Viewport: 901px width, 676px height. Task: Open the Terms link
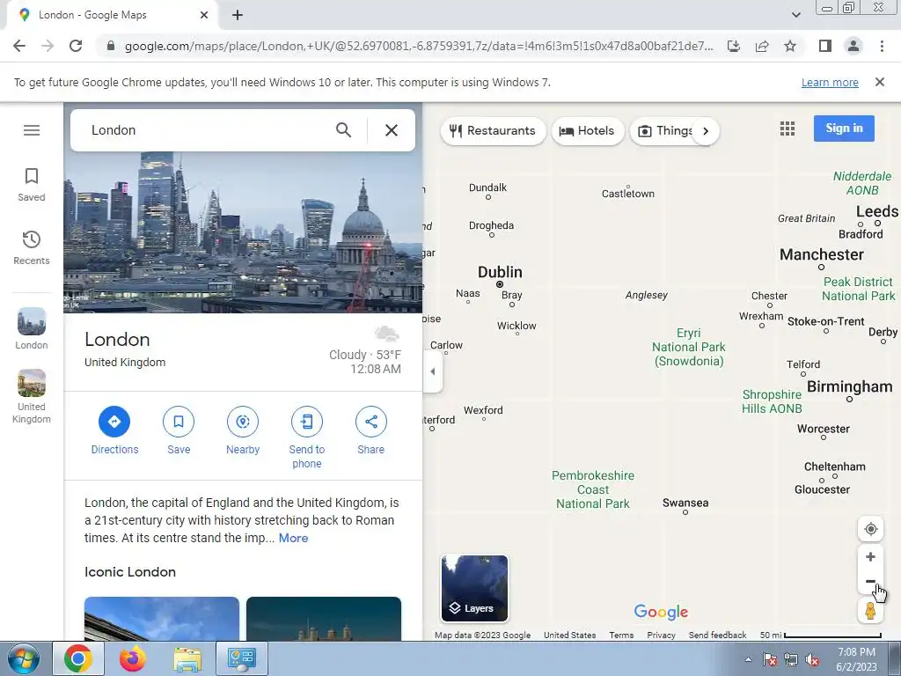click(621, 636)
